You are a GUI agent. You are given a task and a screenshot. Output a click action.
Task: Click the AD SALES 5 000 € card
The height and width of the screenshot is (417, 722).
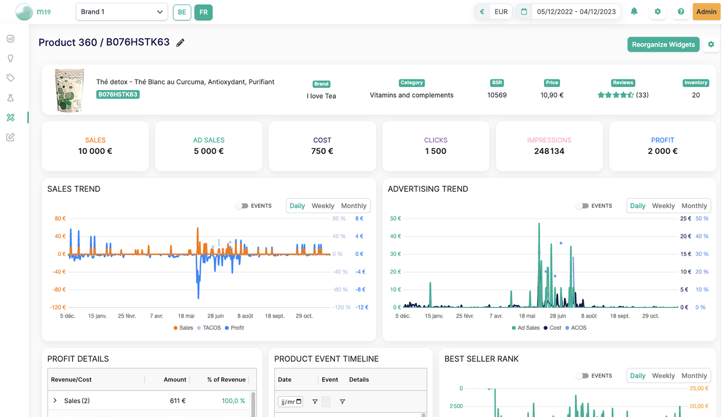(209, 146)
